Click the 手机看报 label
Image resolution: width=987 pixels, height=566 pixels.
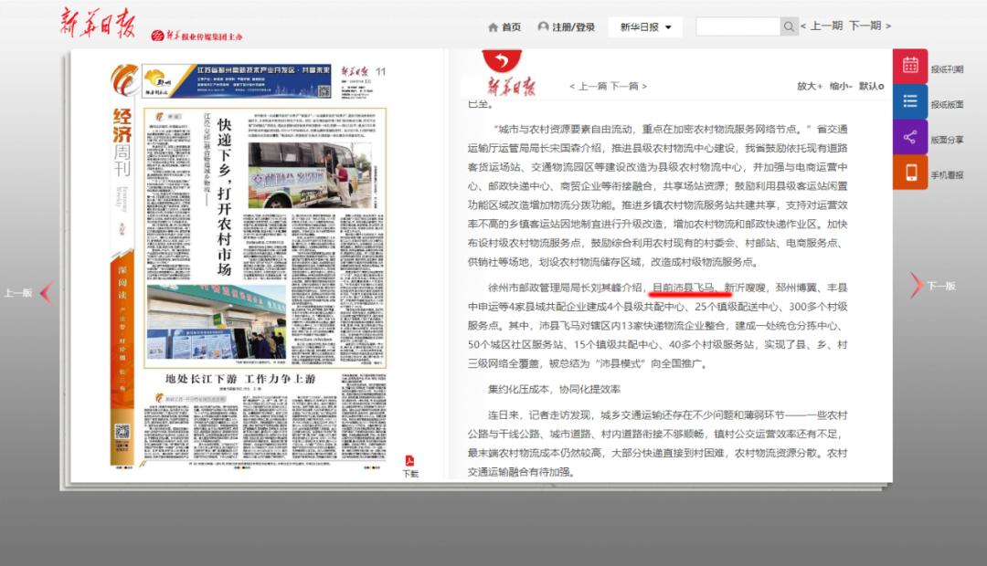[948, 175]
